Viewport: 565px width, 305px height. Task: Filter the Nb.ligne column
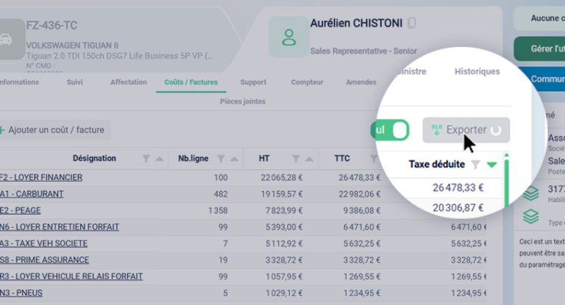coord(221,159)
